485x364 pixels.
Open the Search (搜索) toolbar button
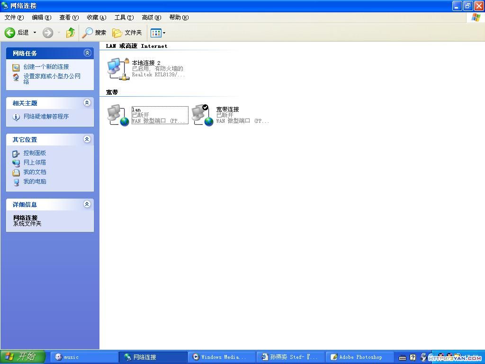click(x=94, y=33)
